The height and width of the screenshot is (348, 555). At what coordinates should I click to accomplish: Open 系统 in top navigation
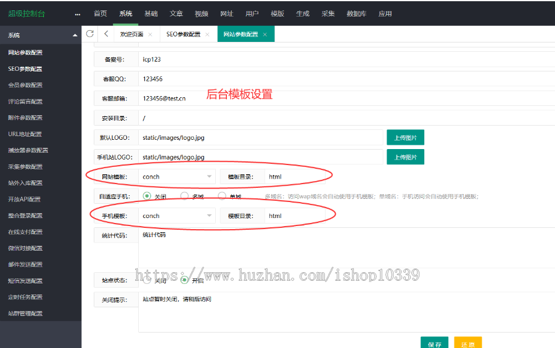126,14
